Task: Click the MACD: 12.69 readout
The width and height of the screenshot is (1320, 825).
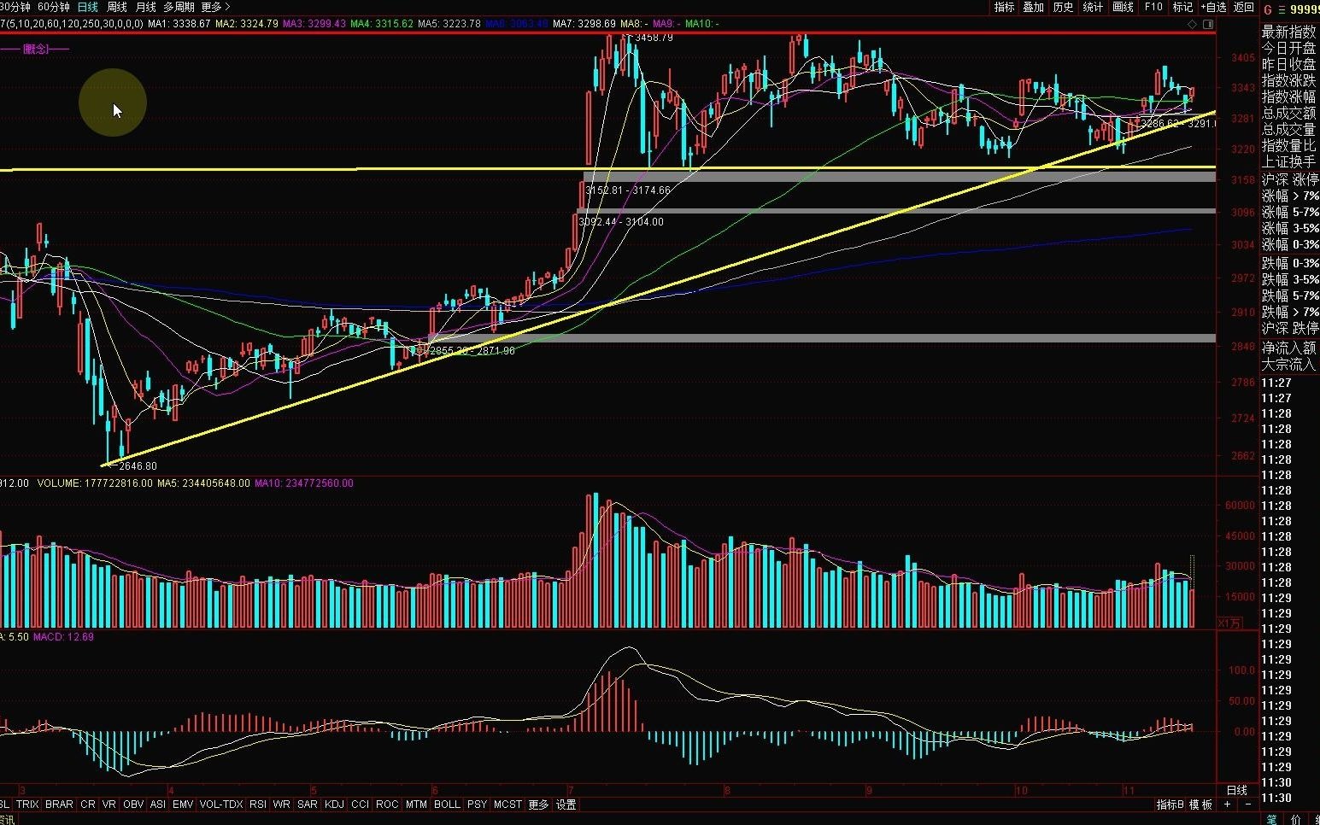Action: click(x=63, y=637)
